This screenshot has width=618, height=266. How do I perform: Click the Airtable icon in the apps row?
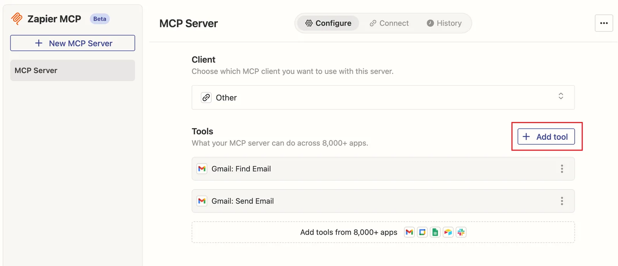tap(448, 232)
